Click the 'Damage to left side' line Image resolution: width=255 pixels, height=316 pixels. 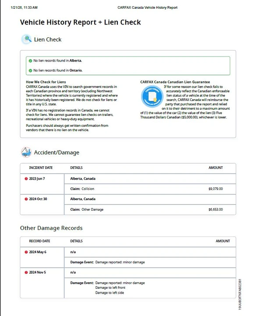110,293
